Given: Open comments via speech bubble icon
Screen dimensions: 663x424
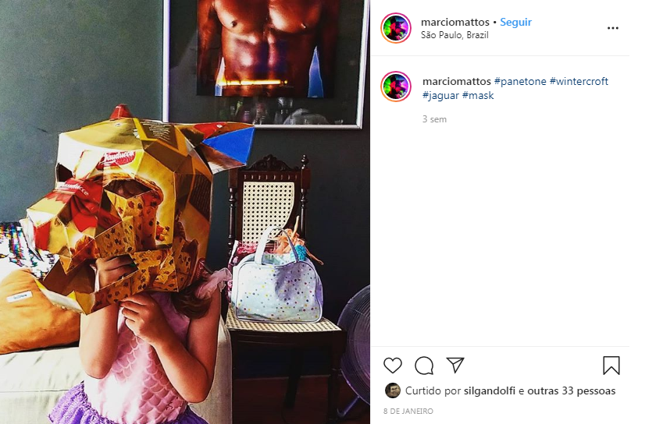Looking at the screenshot, I should [x=424, y=366].
